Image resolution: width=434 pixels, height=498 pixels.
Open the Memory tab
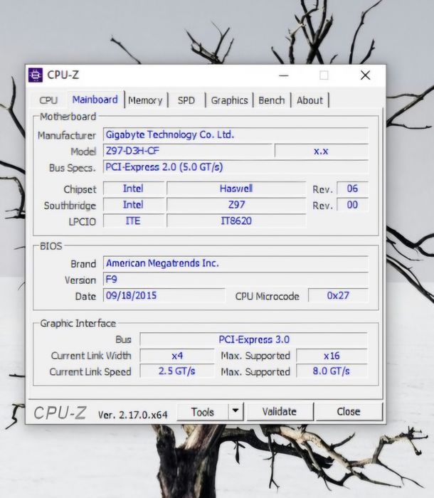tap(146, 101)
